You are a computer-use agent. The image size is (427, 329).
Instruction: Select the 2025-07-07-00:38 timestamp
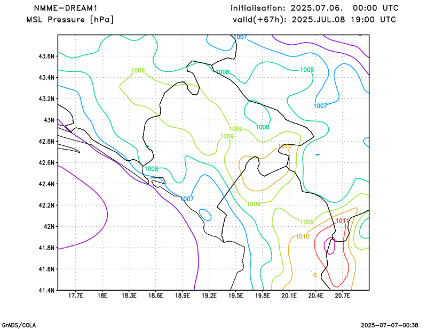click(x=390, y=325)
